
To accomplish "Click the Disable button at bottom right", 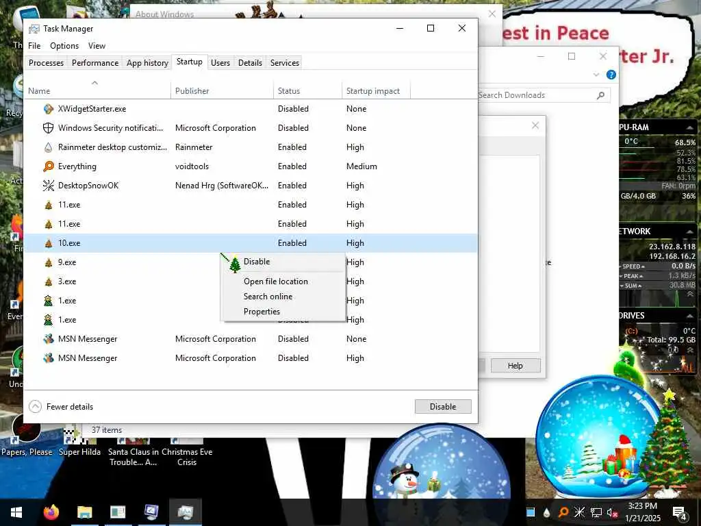I will [x=443, y=407].
